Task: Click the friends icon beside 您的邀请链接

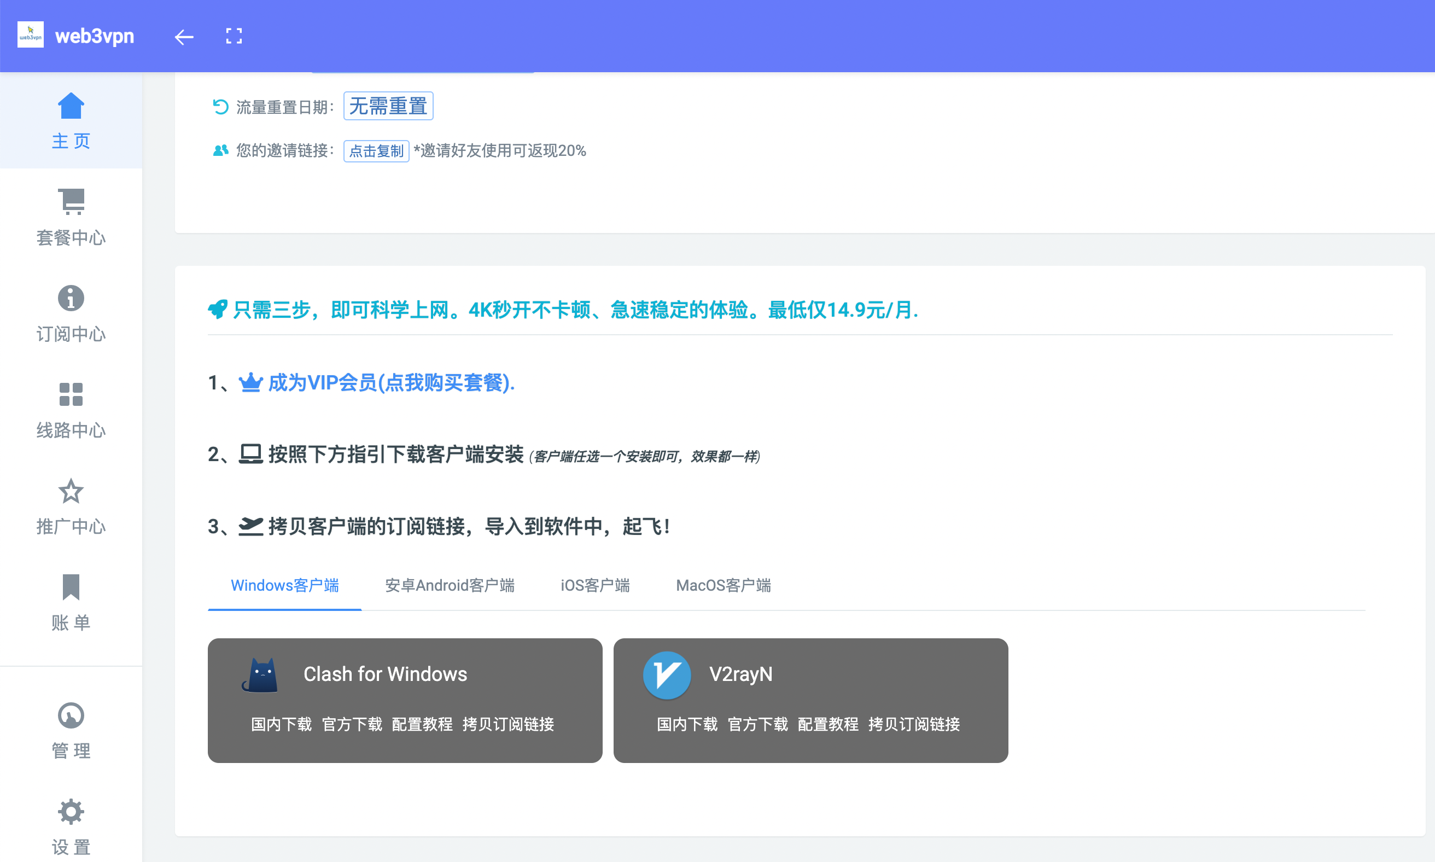Action: click(220, 150)
